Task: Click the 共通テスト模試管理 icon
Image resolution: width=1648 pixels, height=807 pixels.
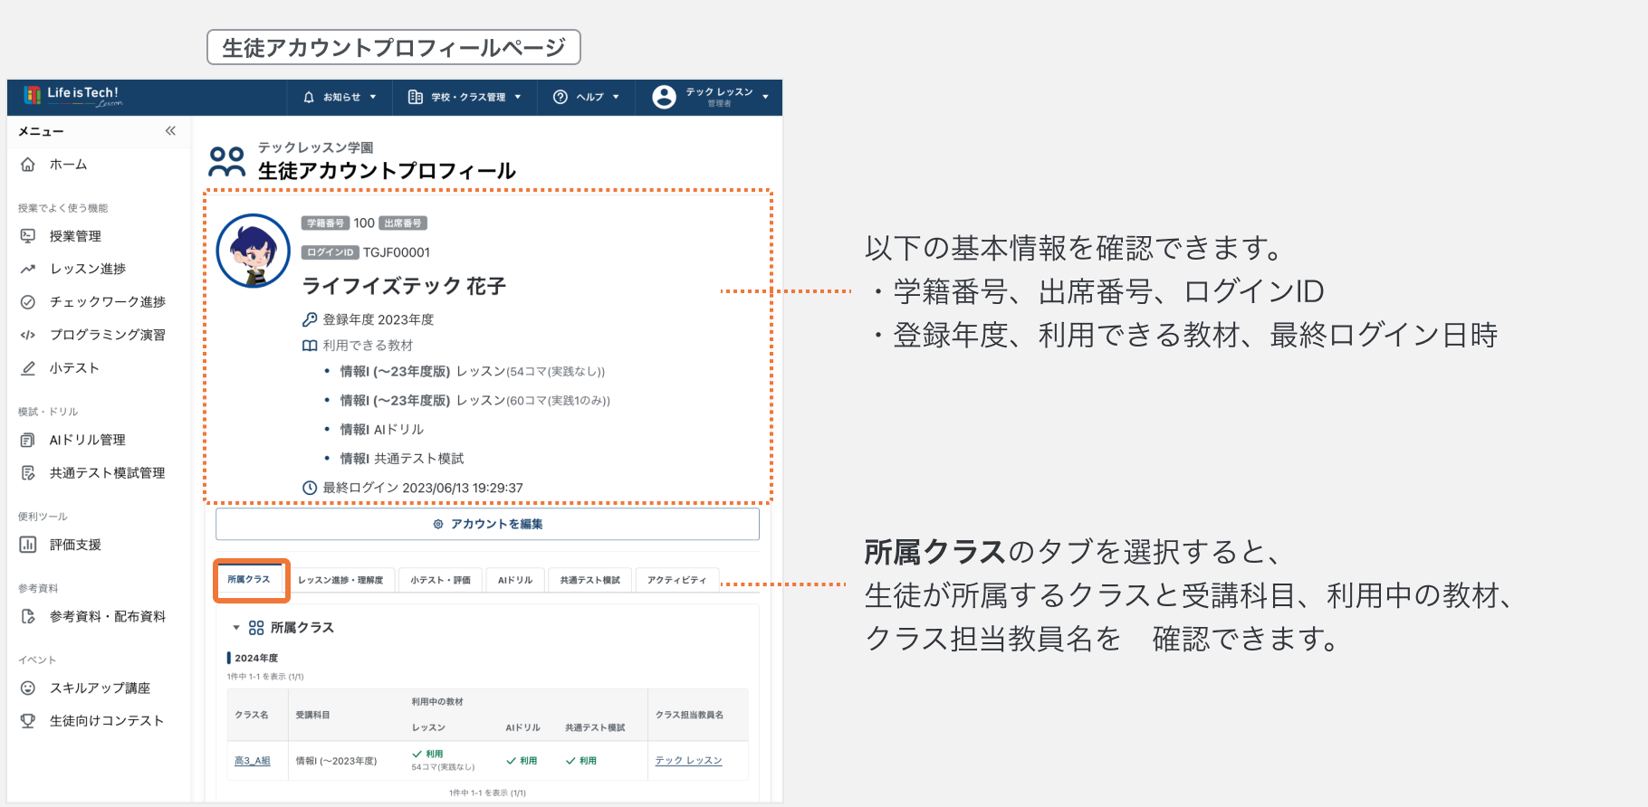Action: (28, 473)
